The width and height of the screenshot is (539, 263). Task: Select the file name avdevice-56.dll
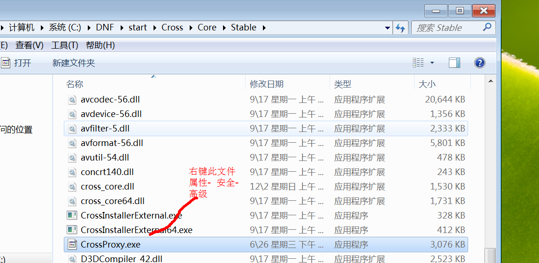pyautogui.click(x=111, y=114)
